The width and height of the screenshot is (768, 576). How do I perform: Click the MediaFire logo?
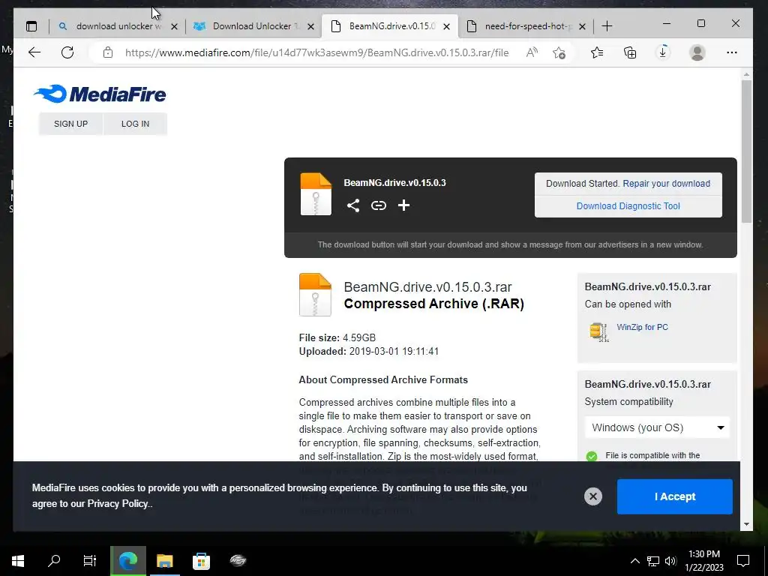(x=100, y=94)
